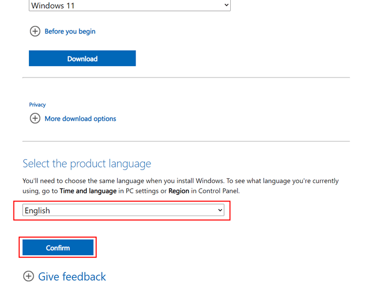Open the Before you begin link
Viewport: 389px width, 306px height.
tap(70, 32)
